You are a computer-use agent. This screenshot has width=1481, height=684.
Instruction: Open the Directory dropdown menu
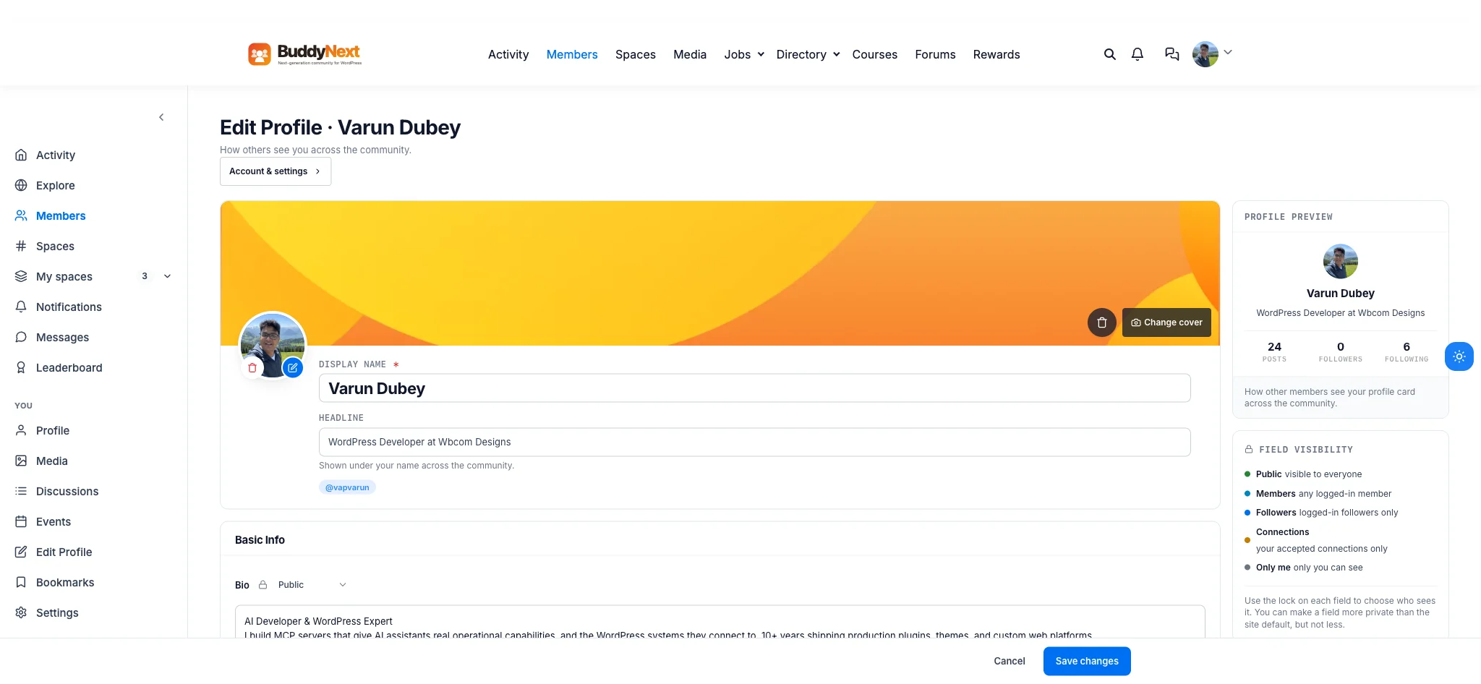coord(808,54)
